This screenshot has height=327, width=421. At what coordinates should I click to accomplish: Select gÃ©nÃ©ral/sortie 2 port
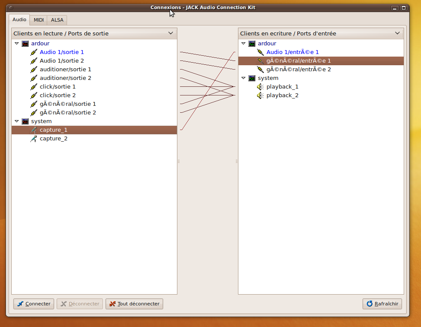tap(68, 113)
